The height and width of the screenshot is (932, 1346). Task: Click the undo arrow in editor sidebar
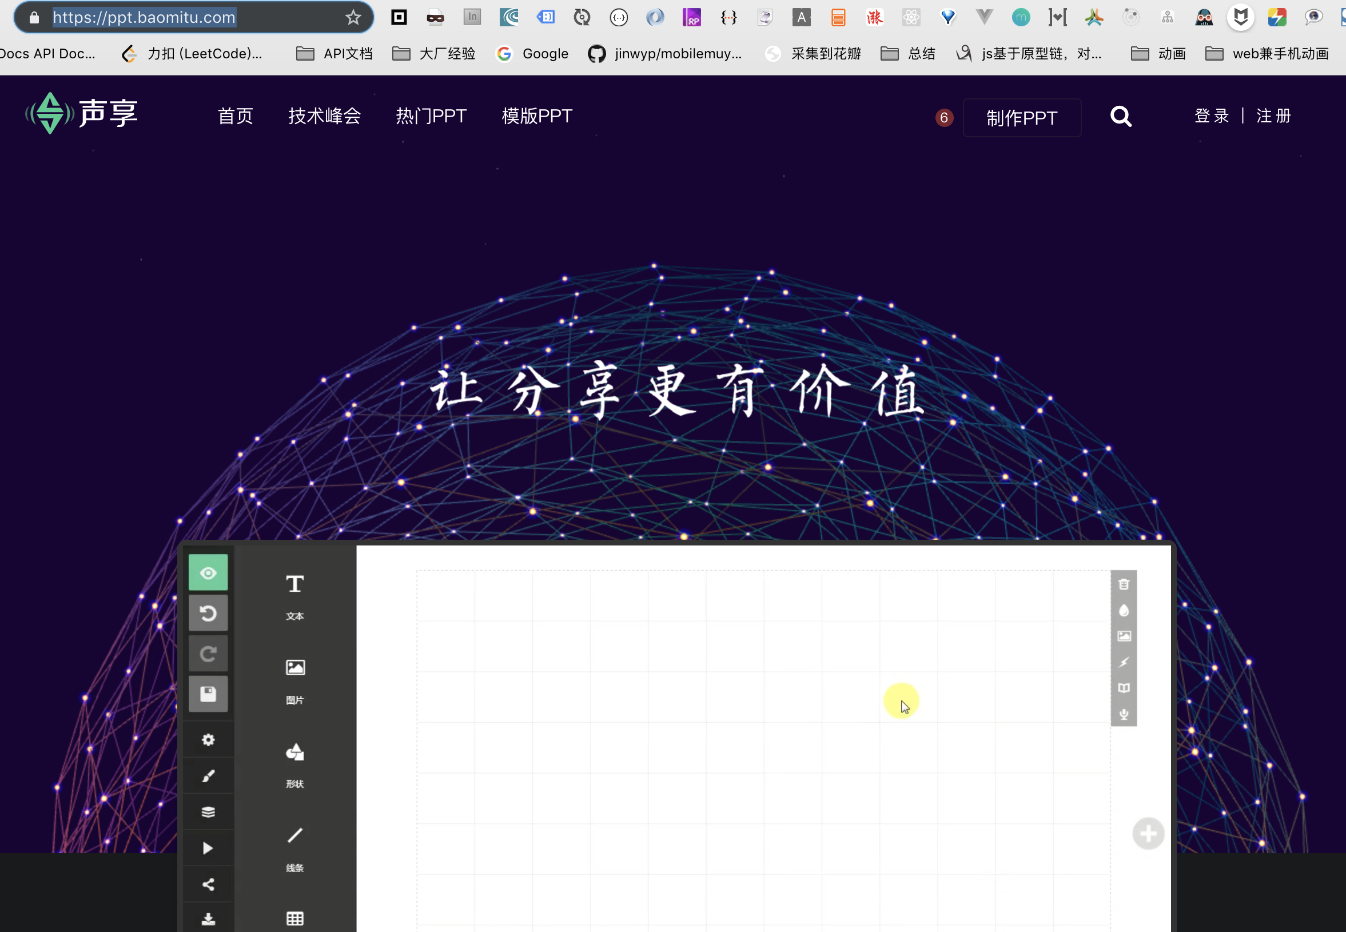click(x=208, y=613)
